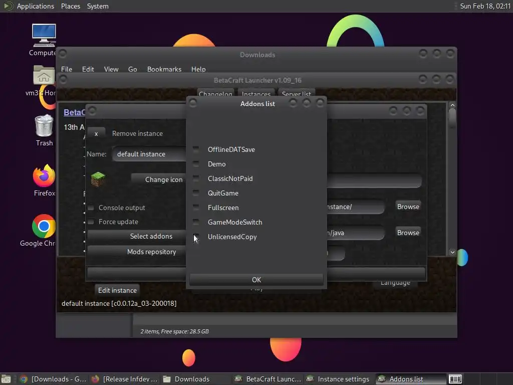The image size is (513, 385).
Task: Switch to Chrome Downloads taskbar entry
Action: point(53,379)
